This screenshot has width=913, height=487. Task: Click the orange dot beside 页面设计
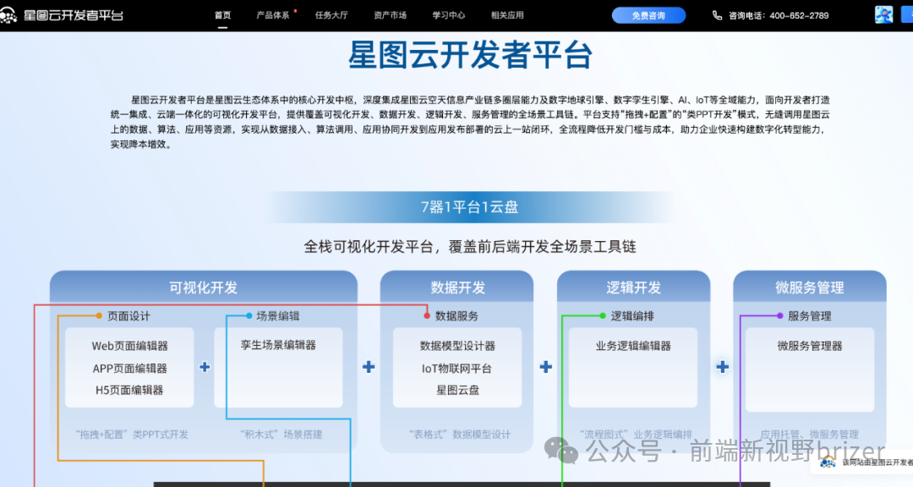point(99,315)
